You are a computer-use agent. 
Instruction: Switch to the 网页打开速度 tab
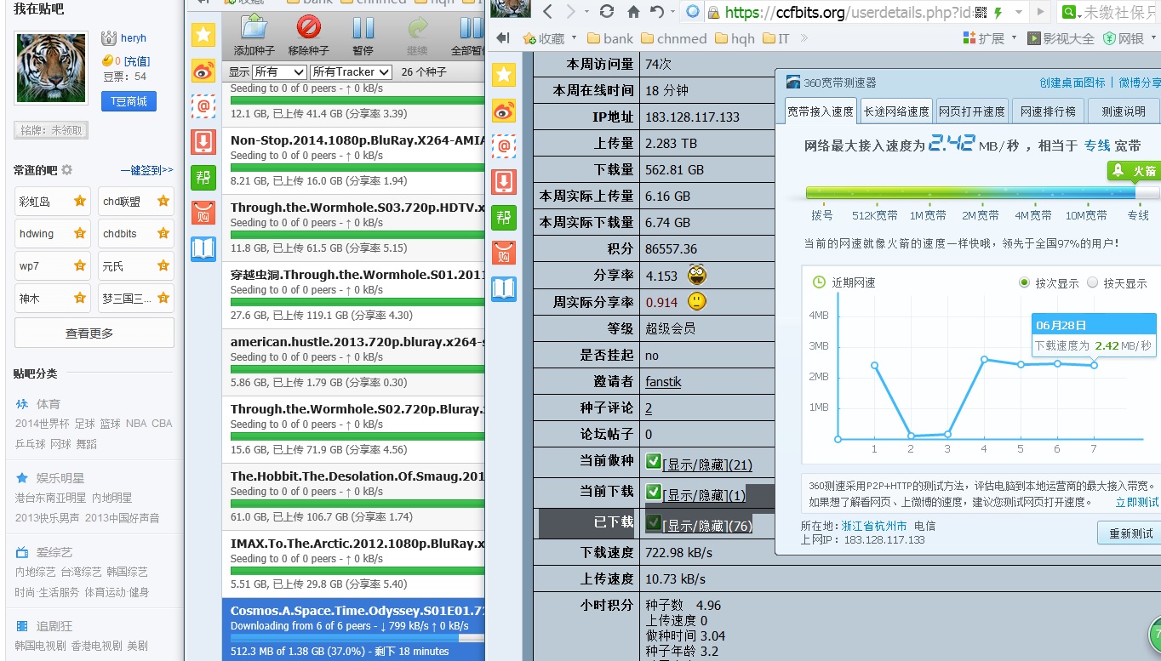(972, 111)
